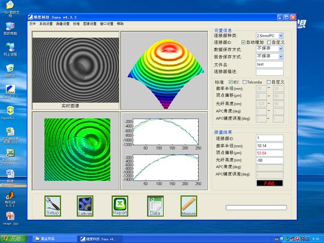Click the 3D rainbow surface plot
The width and height of the screenshot is (324, 243).
coord(166,74)
